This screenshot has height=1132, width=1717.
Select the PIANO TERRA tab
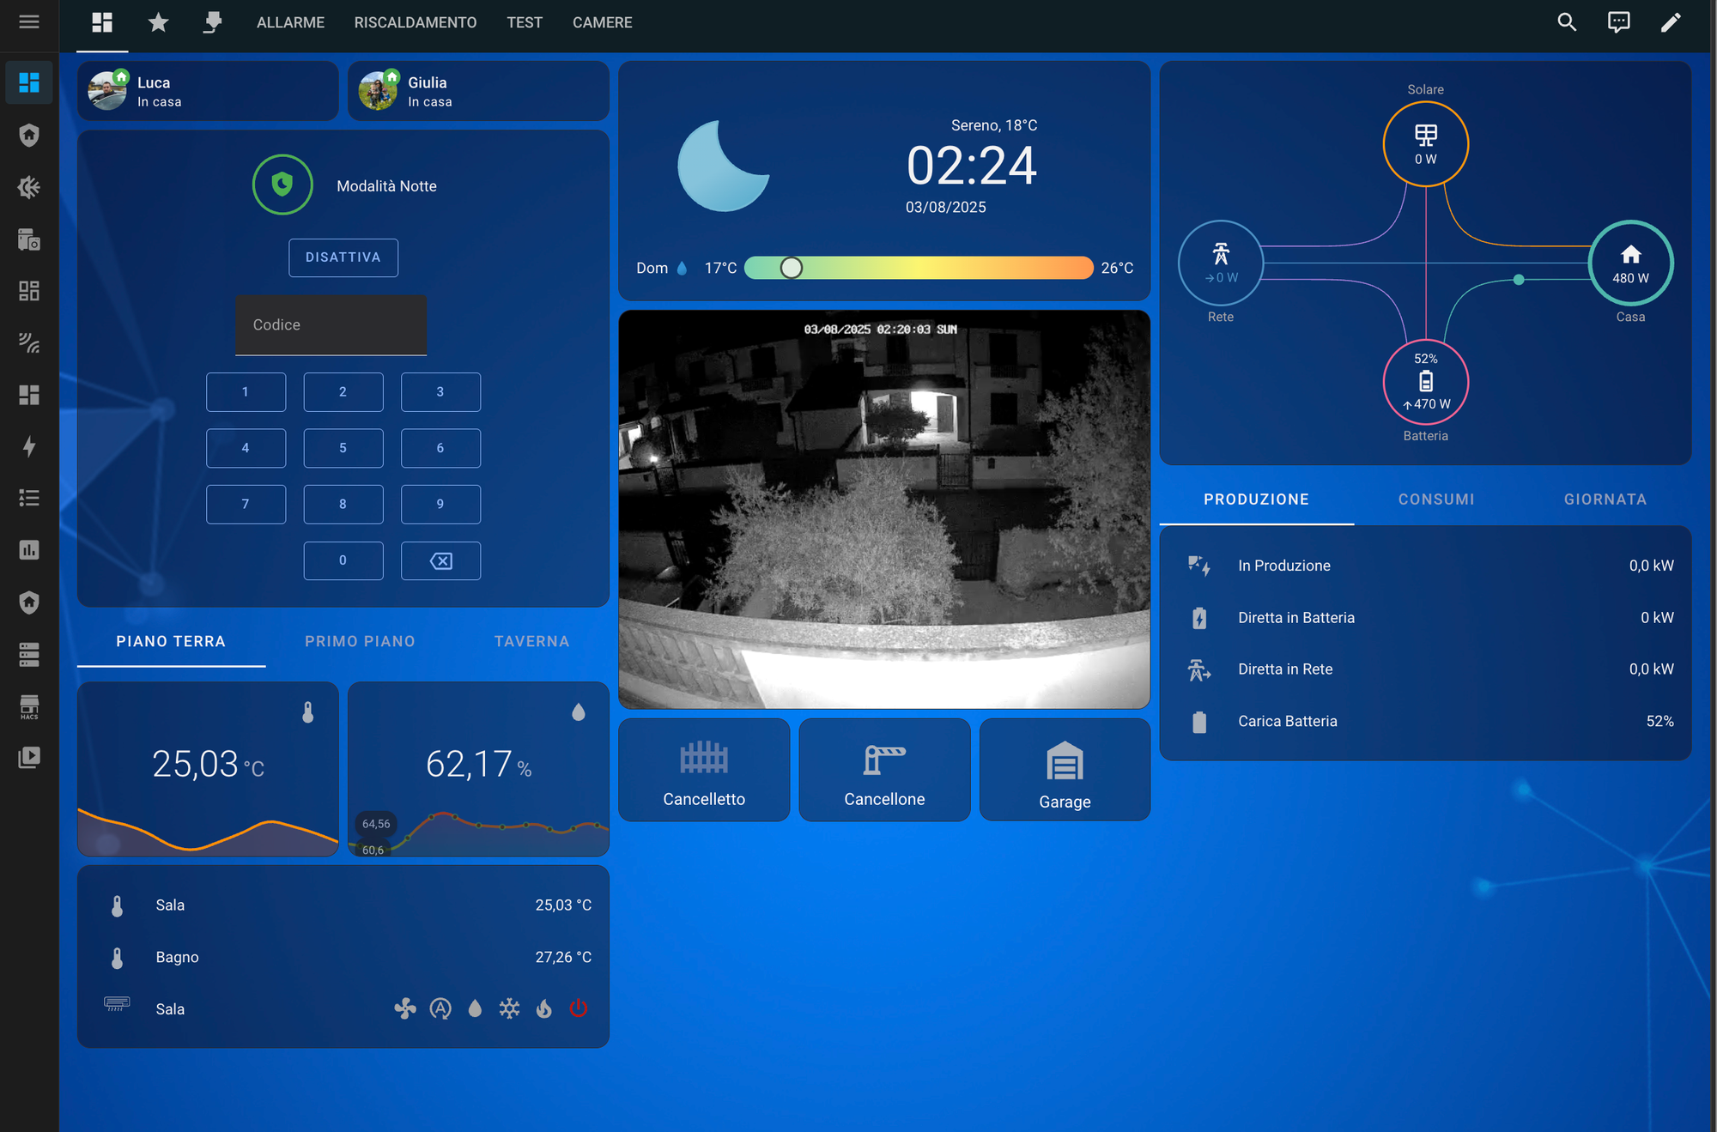(x=171, y=641)
